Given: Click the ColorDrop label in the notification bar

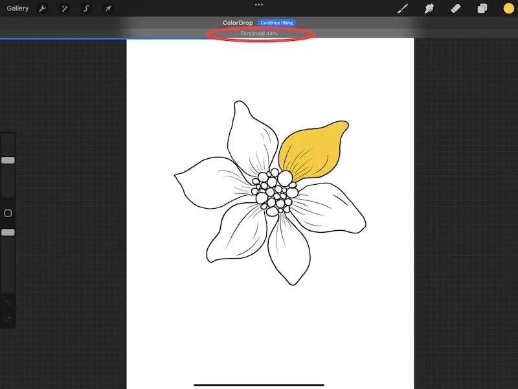Looking at the screenshot, I should [238, 23].
